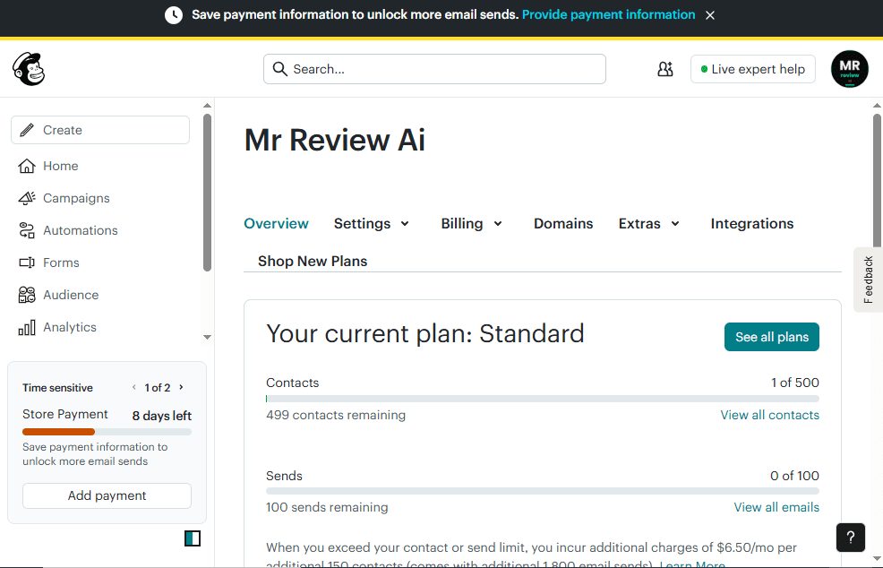883x568 pixels.
Task: Click the pencil icon beside Create
Action: point(27,130)
